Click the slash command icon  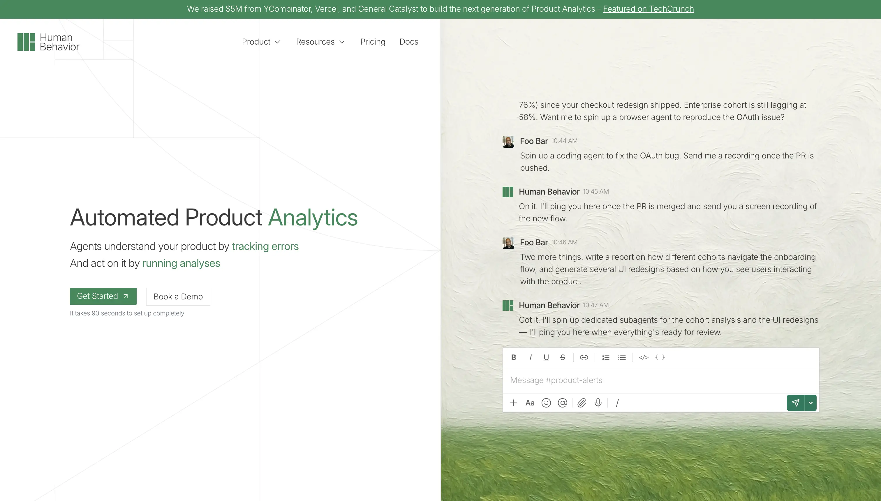point(617,403)
